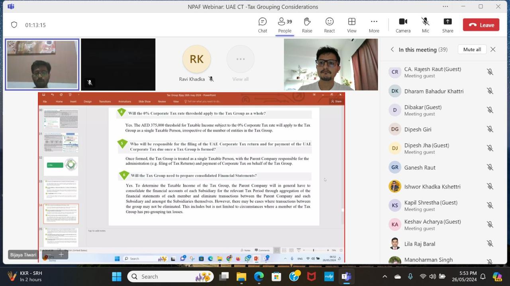Image resolution: width=510 pixels, height=286 pixels.
Task: Go back from In this meeting list
Action: [392, 50]
